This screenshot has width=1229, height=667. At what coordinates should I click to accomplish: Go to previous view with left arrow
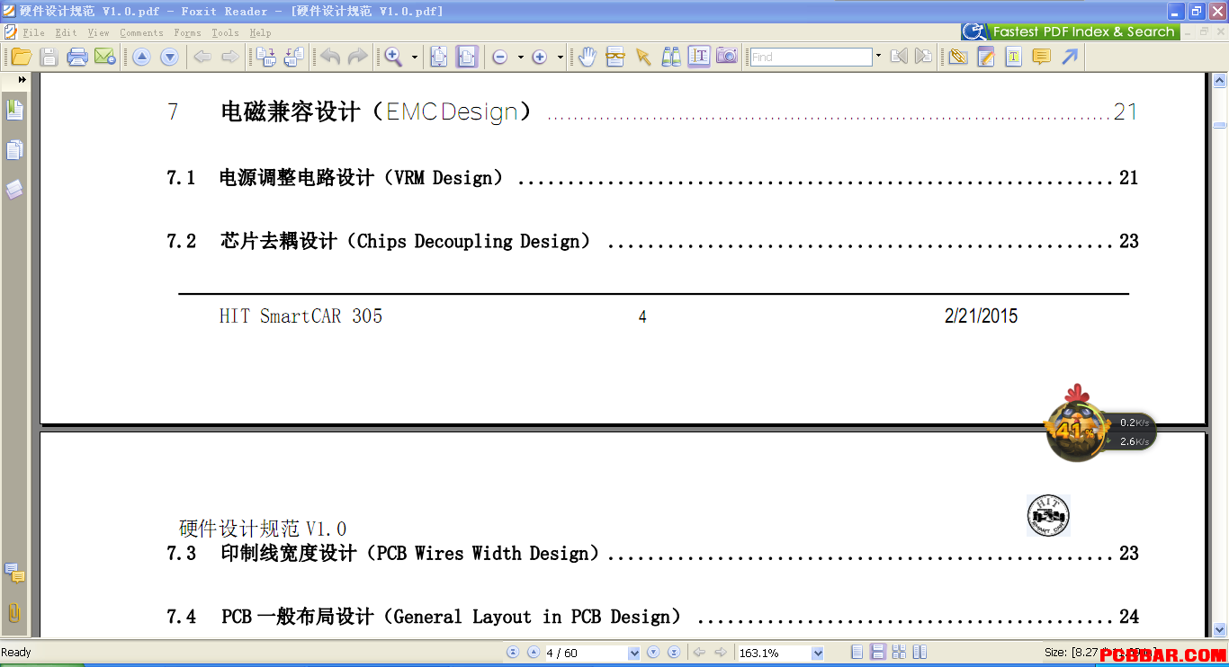[202, 57]
